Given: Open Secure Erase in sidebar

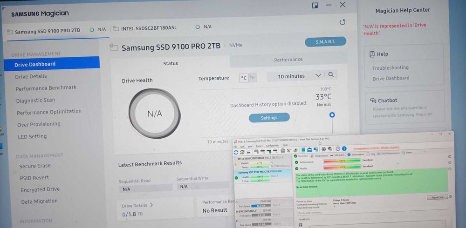Looking at the screenshot, I should [x=35, y=166].
